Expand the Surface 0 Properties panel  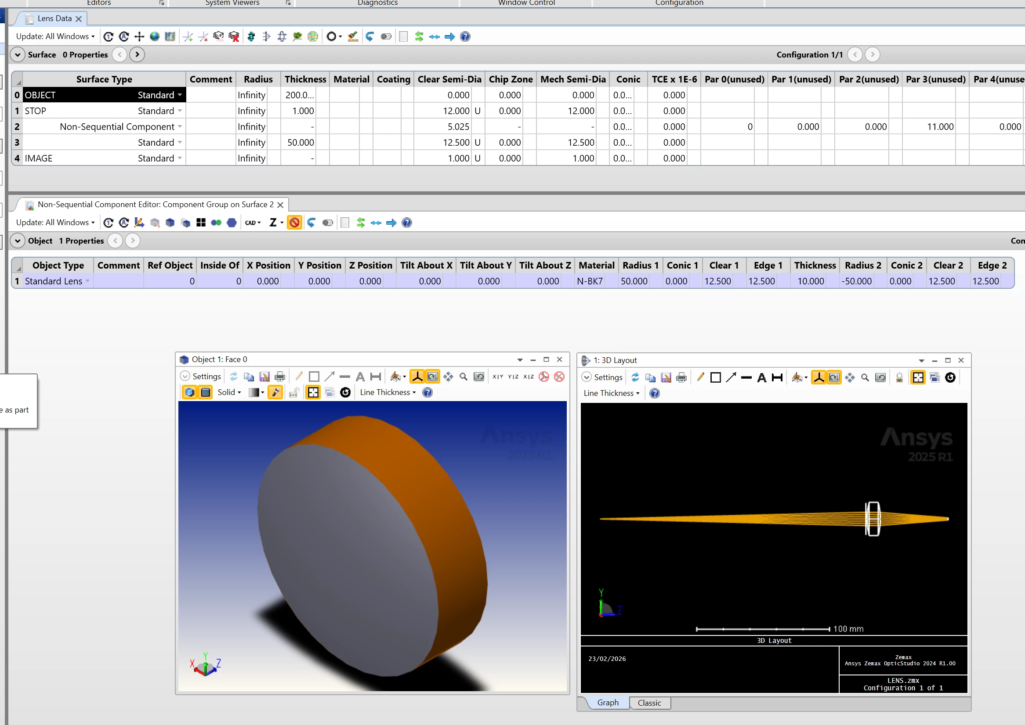pyautogui.click(x=18, y=54)
